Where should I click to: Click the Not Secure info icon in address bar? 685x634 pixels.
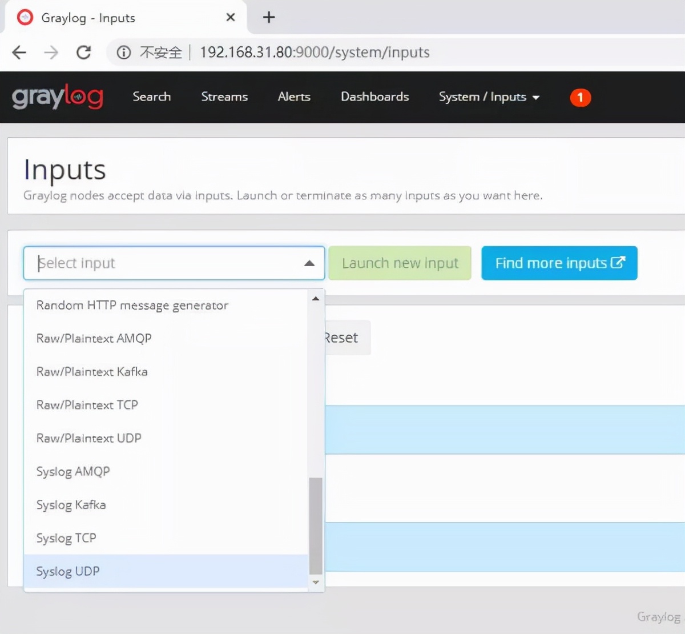pos(123,52)
